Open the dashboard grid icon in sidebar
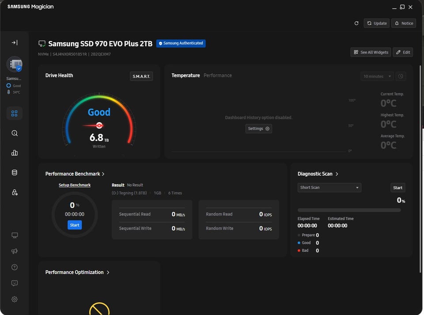Image resolution: width=424 pixels, height=315 pixels. pyautogui.click(x=15, y=113)
